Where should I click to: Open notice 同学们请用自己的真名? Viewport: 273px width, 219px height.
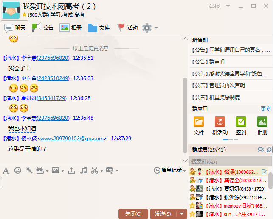[231, 50]
